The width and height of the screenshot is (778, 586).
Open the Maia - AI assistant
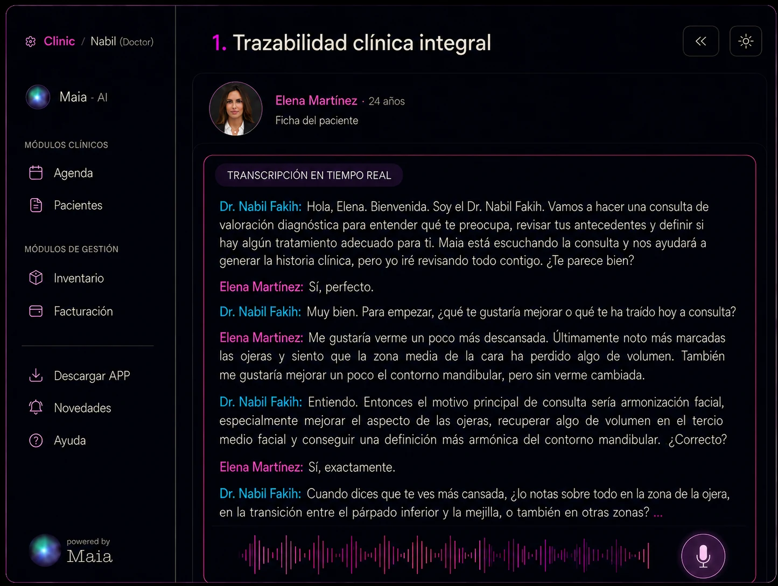pos(83,97)
